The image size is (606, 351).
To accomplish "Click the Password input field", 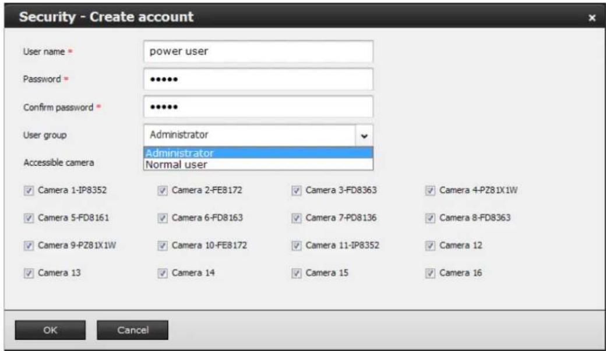I will coord(258,79).
